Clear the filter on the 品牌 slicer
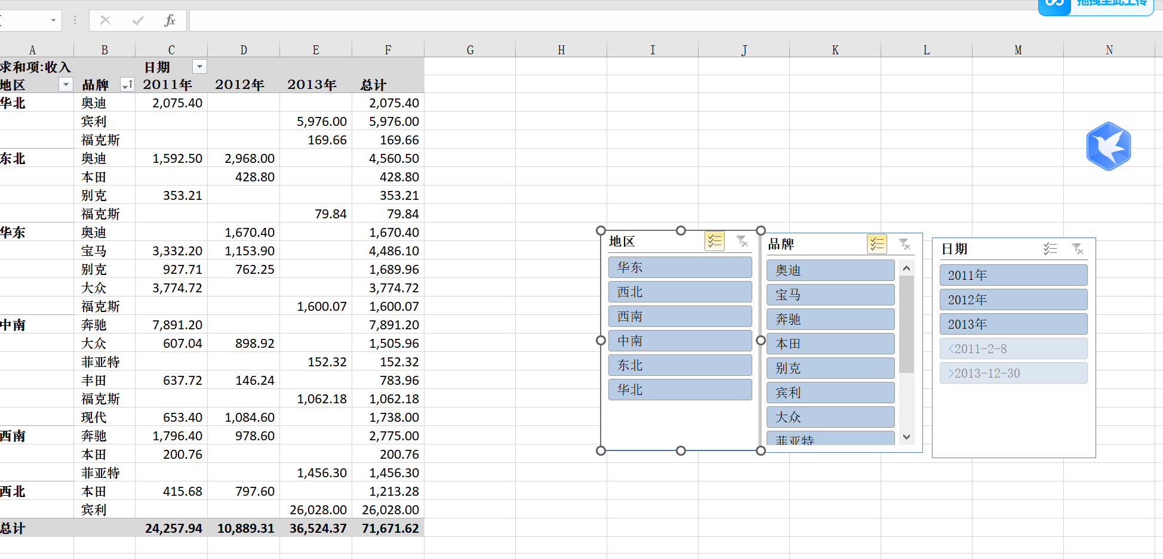Screen dimensions: 1163x559 [904, 244]
